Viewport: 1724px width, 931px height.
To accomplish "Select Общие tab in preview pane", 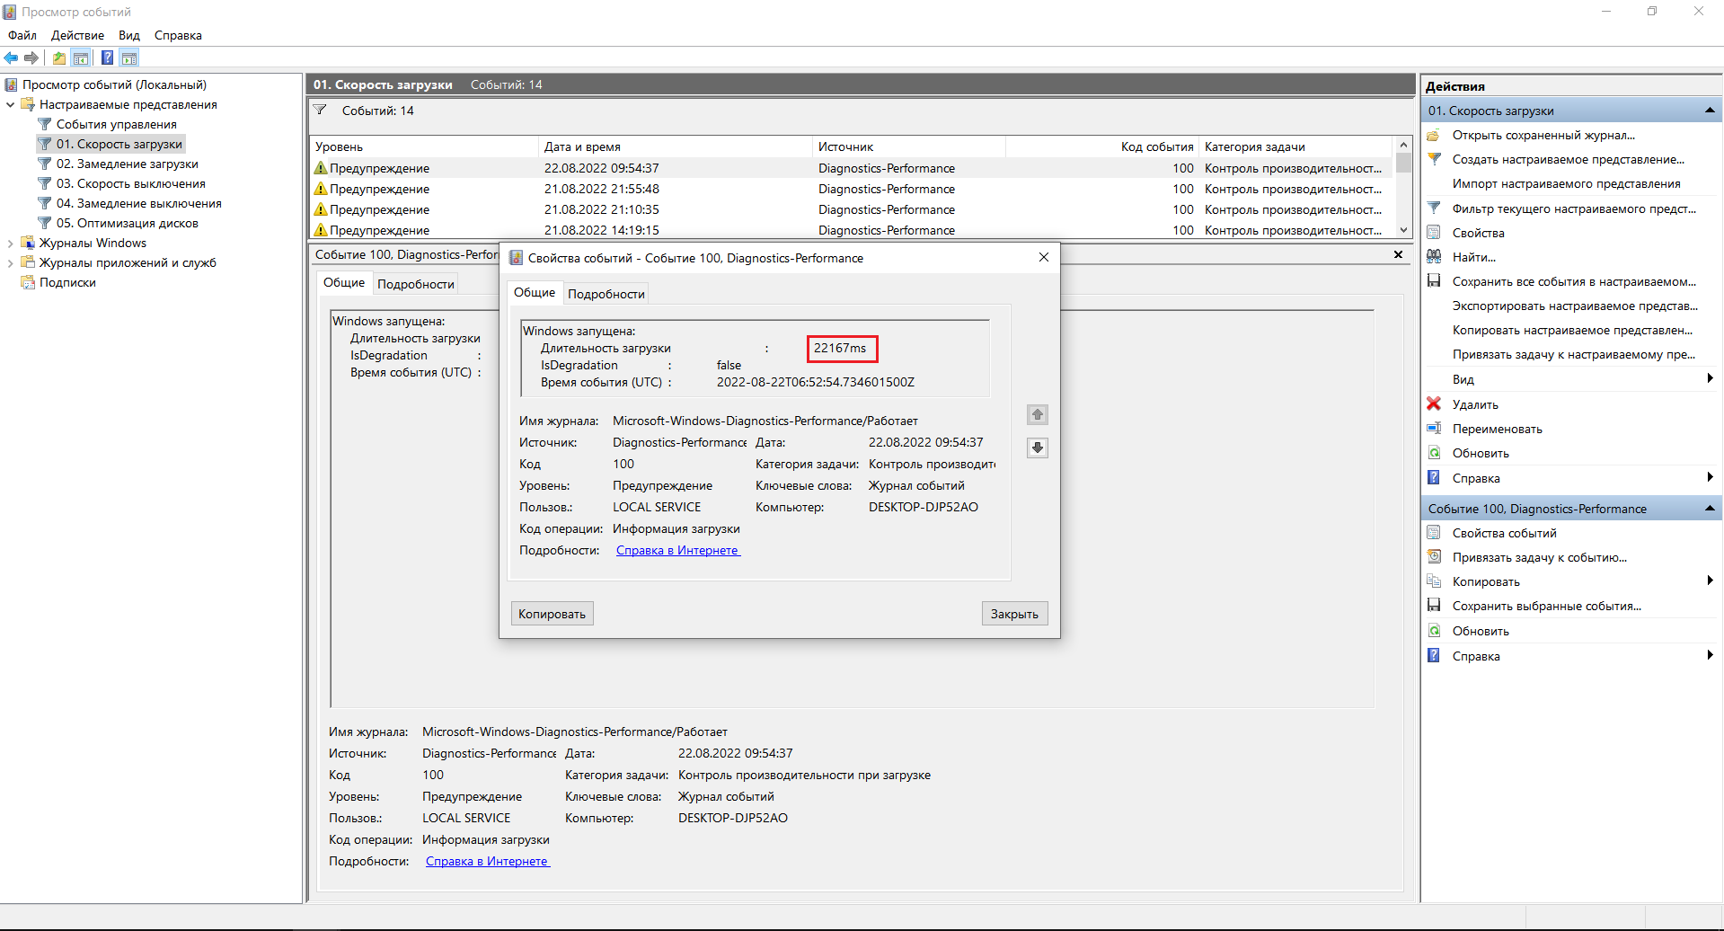I will [344, 282].
